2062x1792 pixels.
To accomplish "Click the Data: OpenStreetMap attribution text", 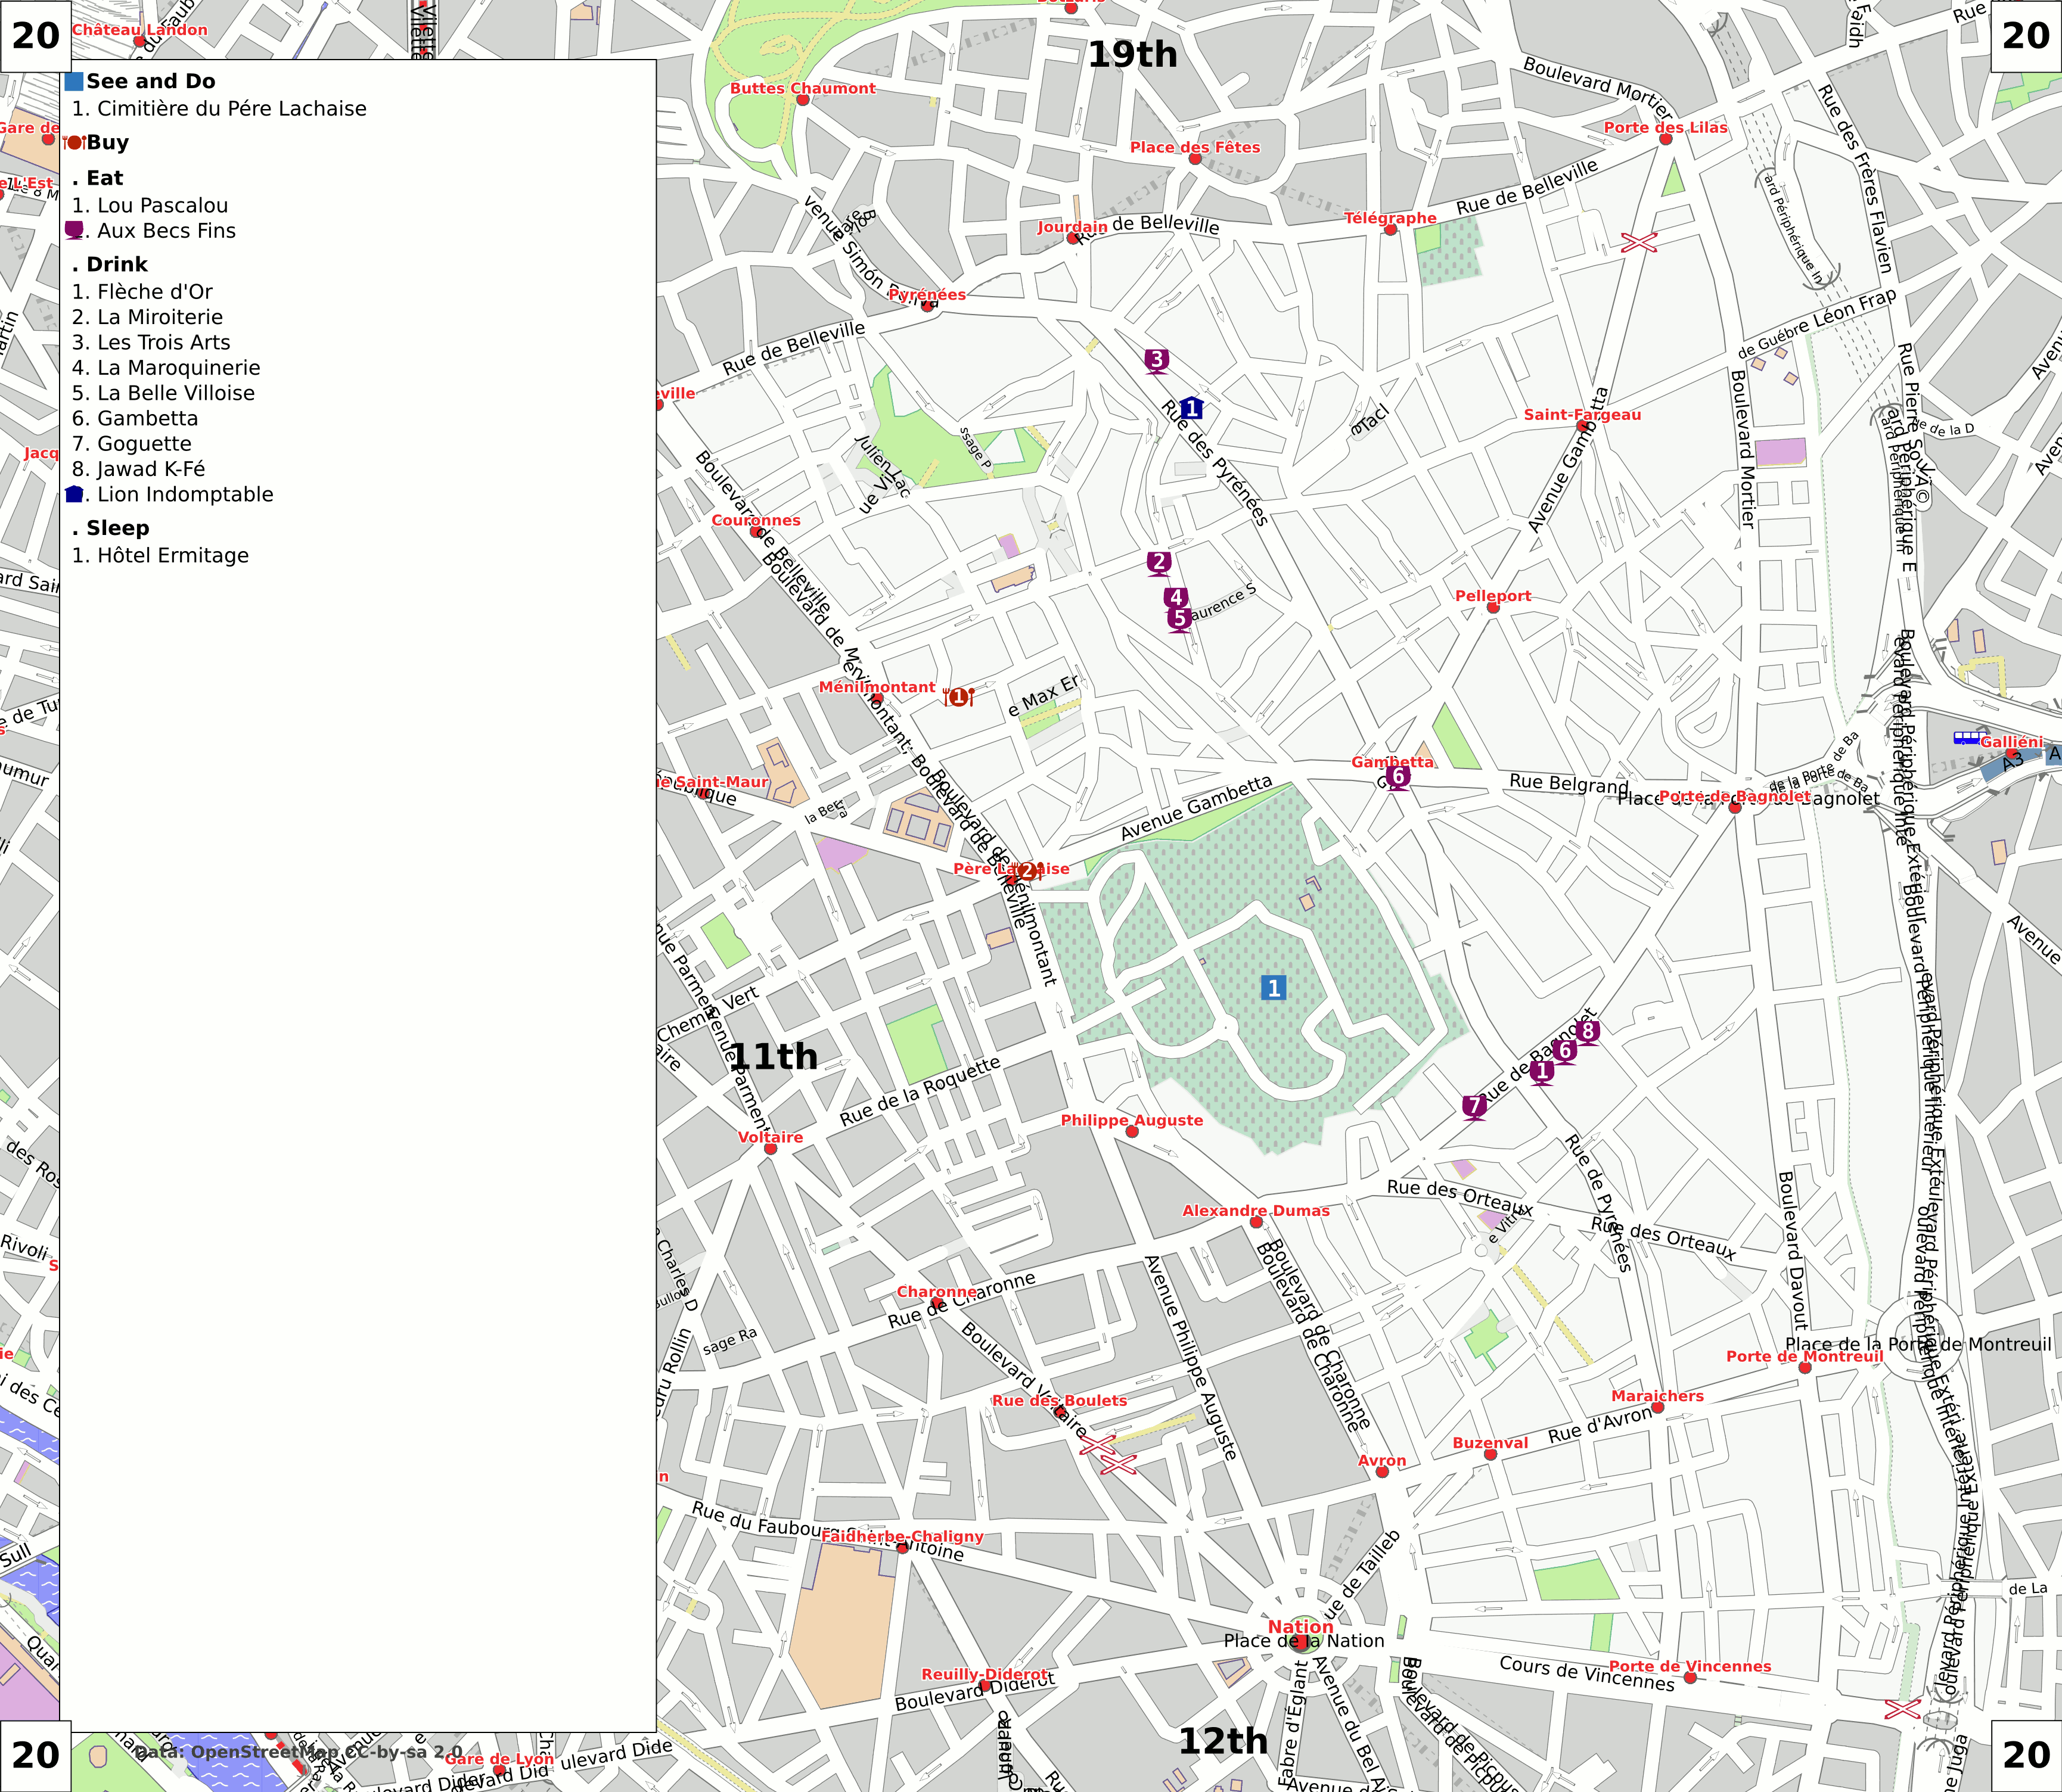I will click(298, 1752).
